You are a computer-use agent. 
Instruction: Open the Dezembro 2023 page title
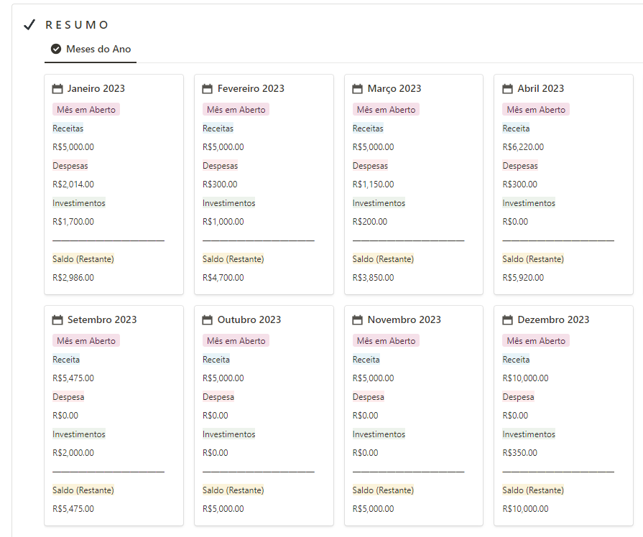click(x=553, y=320)
